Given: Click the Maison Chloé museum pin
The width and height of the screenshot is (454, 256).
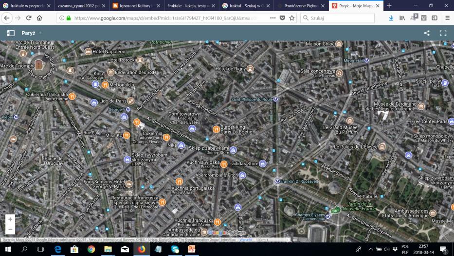Looking at the screenshot, I should [x=339, y=44].
